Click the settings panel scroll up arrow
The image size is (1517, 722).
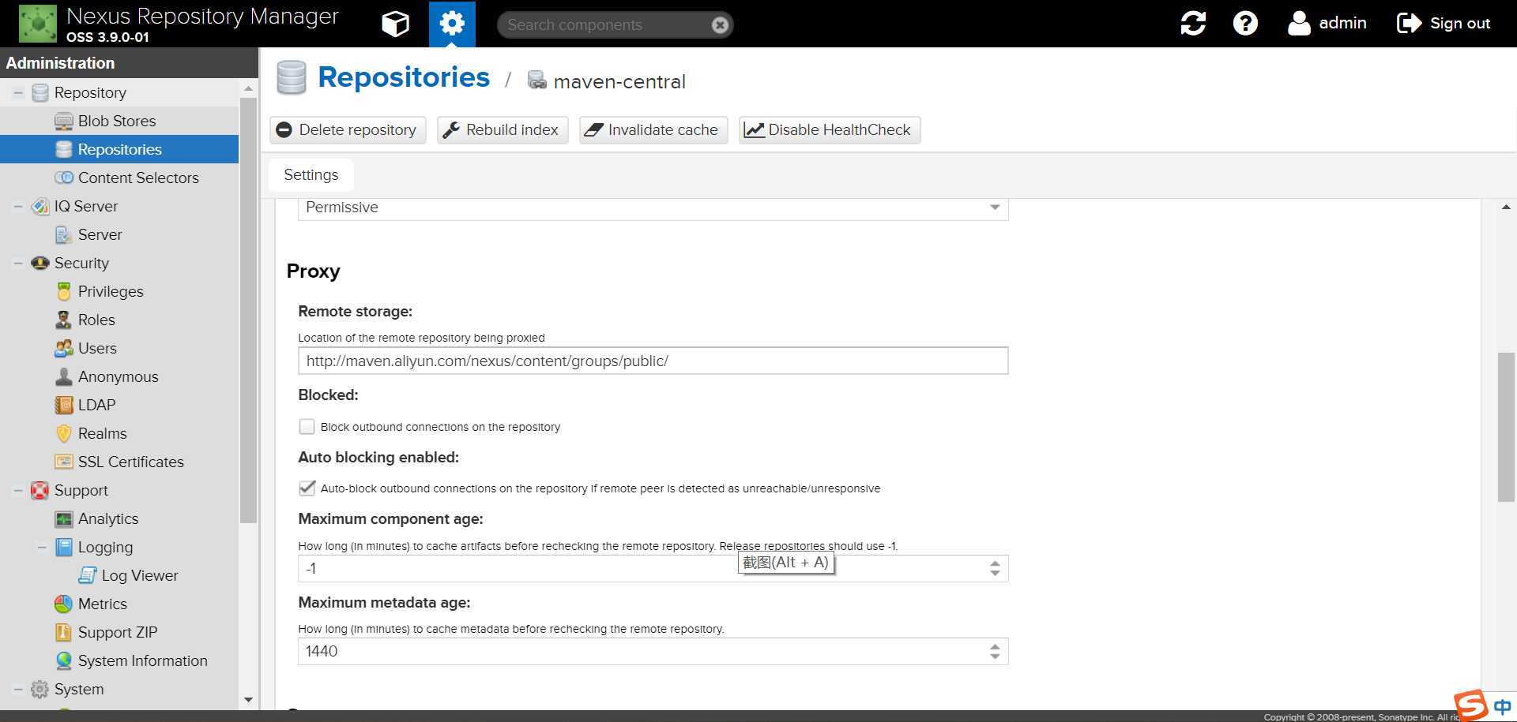(1506, 208)
